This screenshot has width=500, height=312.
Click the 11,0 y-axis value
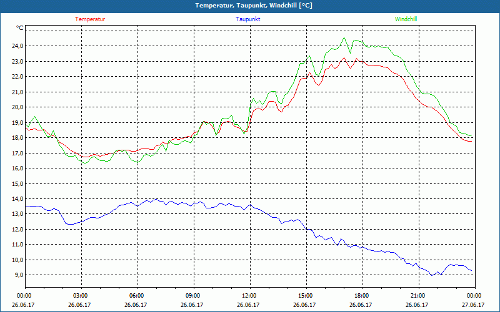pyautogui.click(x=18, y=245)
